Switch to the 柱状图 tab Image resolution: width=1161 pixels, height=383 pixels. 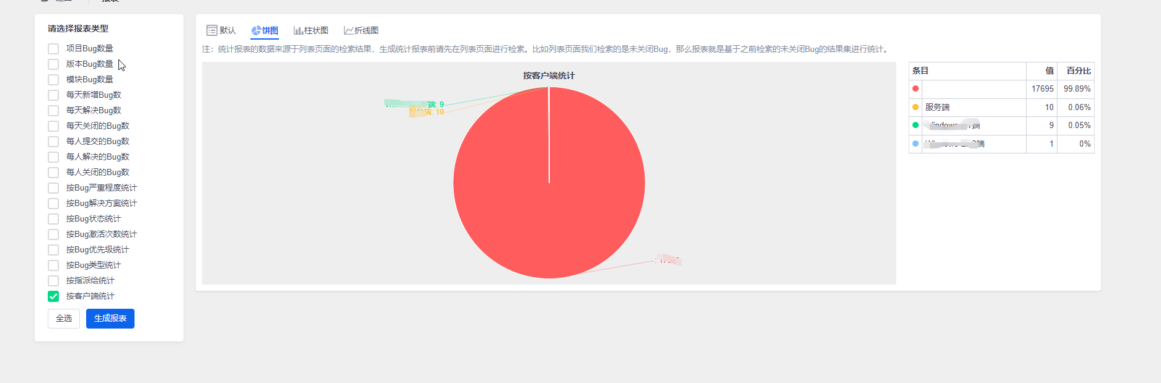coord(311,30)
